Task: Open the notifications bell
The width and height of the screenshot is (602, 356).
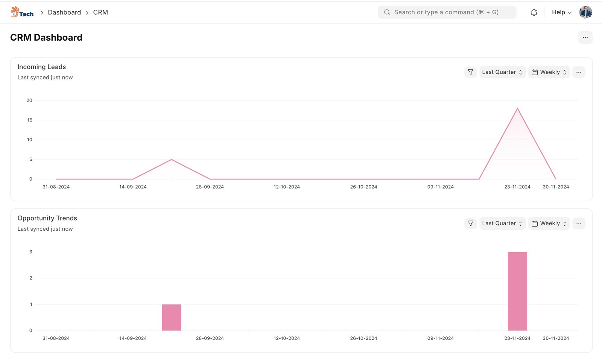Action: 534,12
